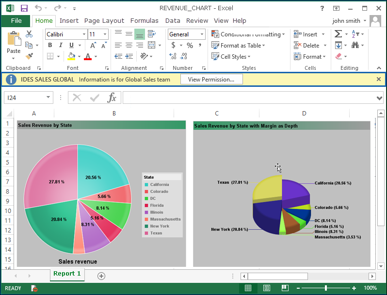Click the Copy icon in Clipboard group
The height and width of the screenshot is (295, 387).
[29, 45]
